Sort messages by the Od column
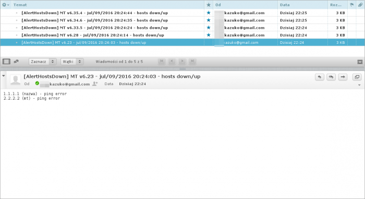 coord(218,5)
